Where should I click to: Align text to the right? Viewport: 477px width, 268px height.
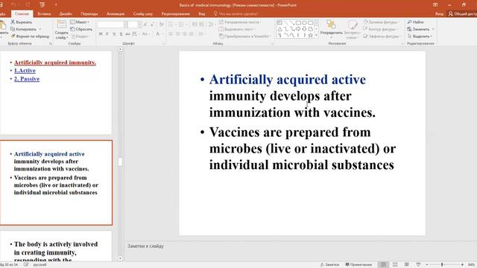coord(185,34)
